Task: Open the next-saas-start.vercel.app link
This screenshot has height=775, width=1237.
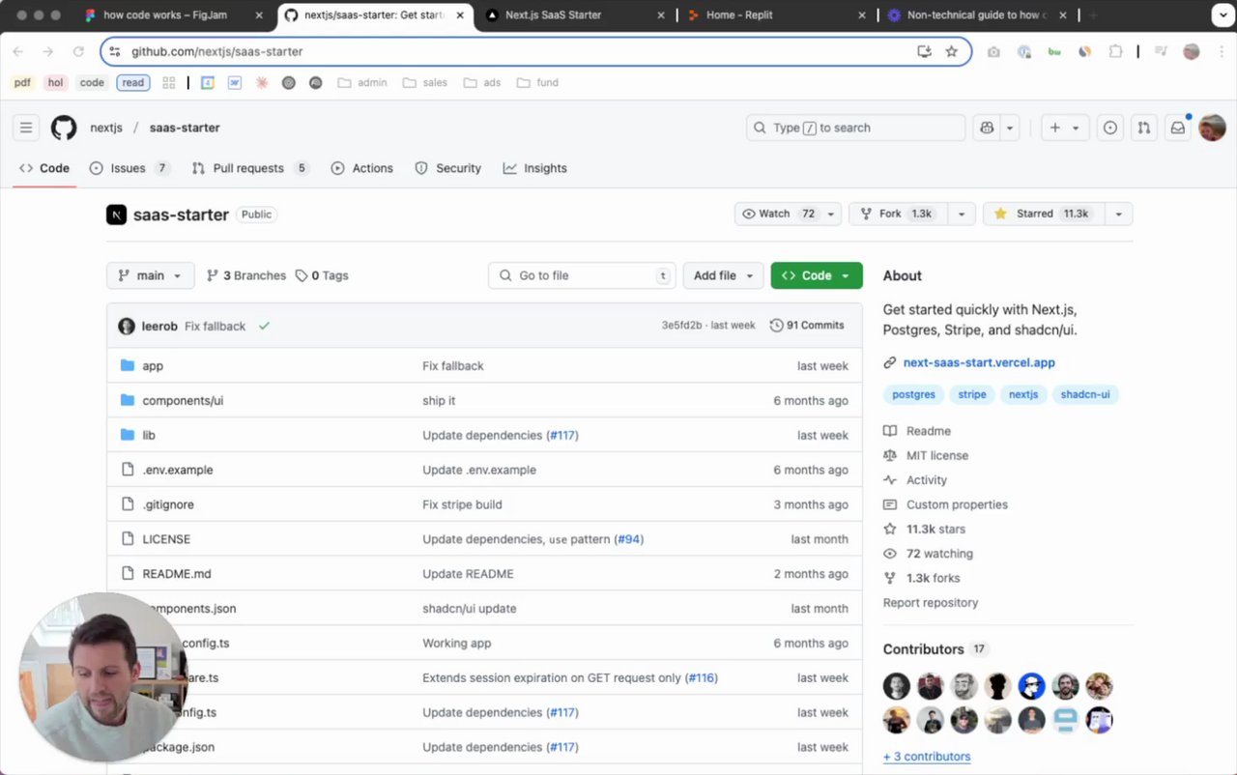Action: (x=979, y=362)
